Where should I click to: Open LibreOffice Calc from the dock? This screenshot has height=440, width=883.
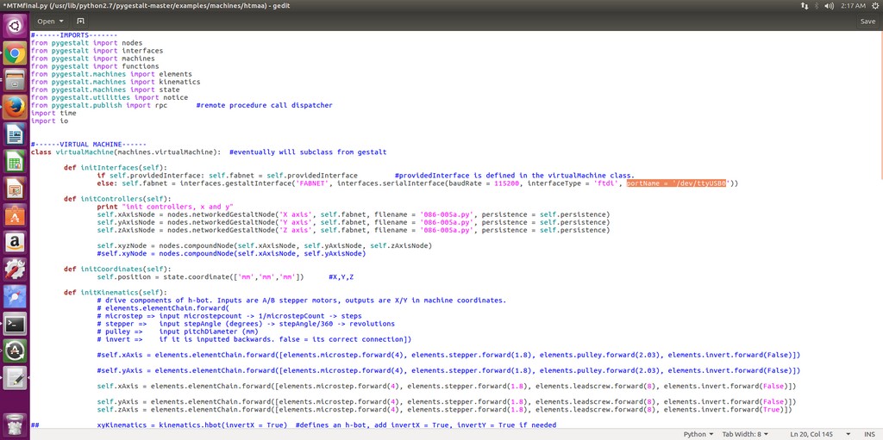pos(15,162)
